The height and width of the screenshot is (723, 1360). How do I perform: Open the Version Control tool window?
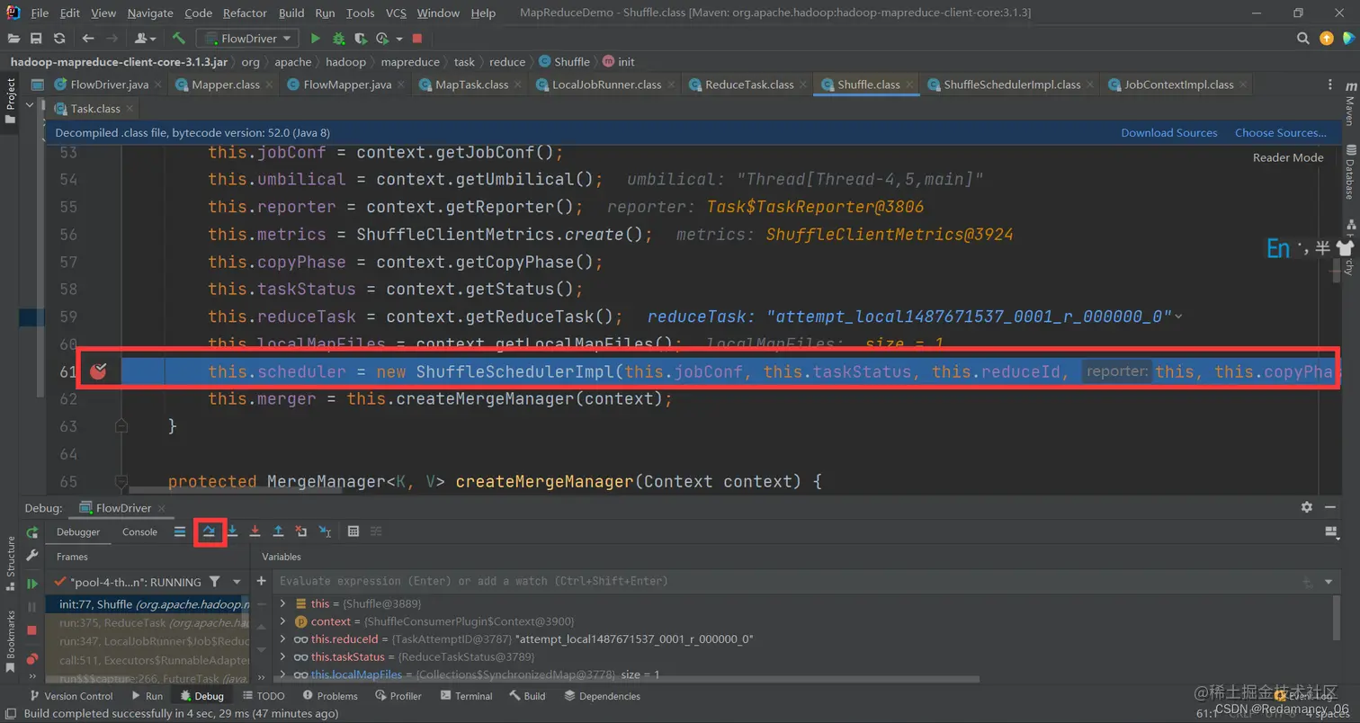(71, 696)
